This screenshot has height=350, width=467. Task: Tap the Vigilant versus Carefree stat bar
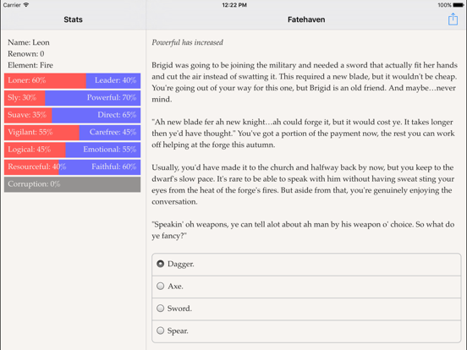(73, 133)
